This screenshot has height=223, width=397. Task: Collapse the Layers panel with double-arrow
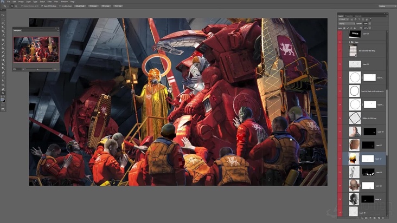[385, 14]
